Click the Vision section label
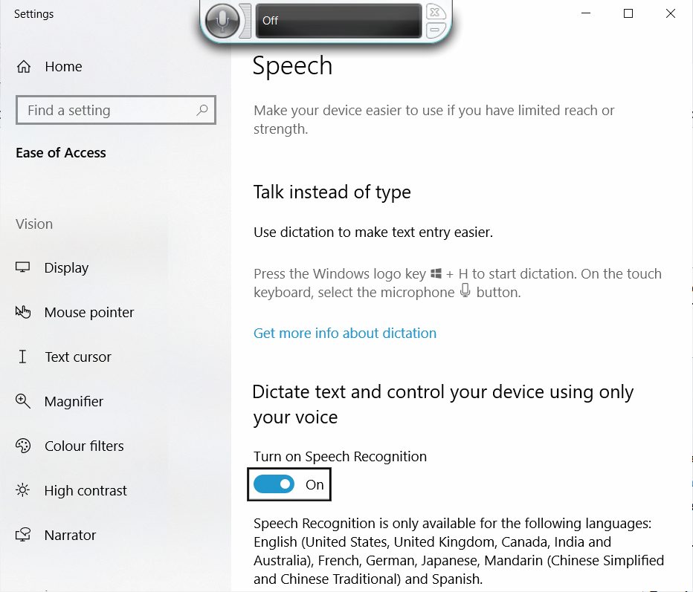 point(34,224)
